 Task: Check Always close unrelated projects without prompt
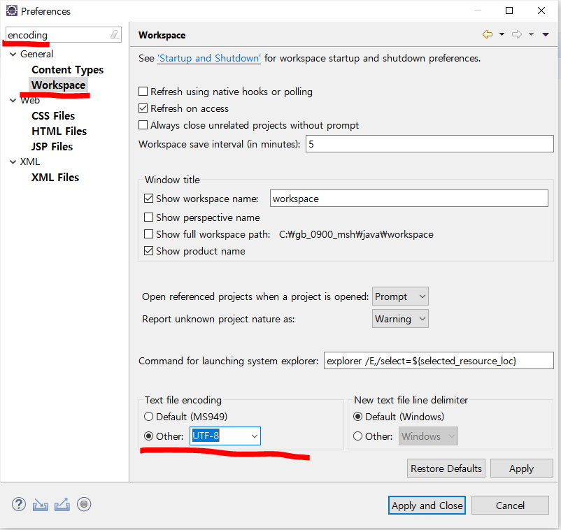point(143,125)
